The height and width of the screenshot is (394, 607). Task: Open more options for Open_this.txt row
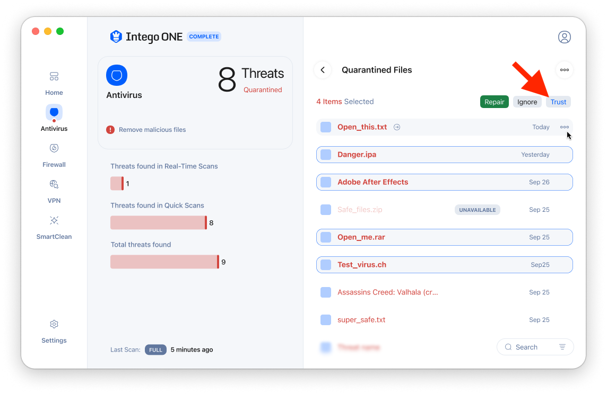(565, 127)
